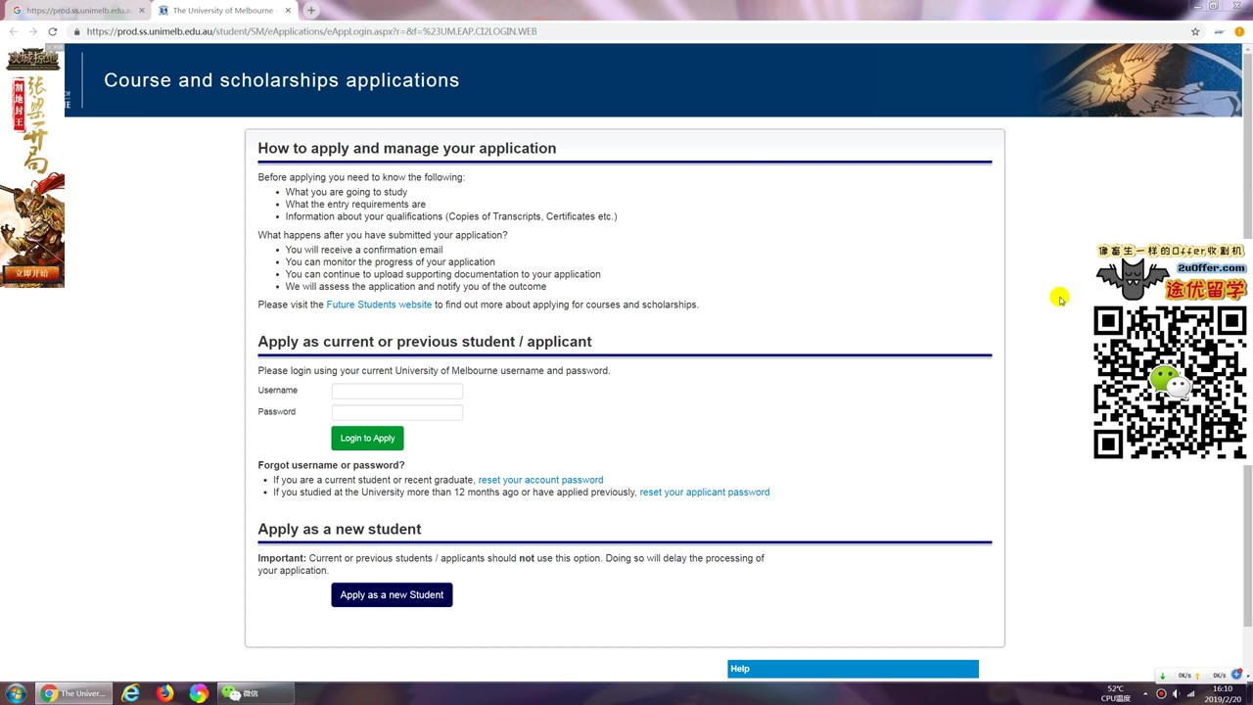Go back to the previous page
This screenshot has width=1253, height=705.
pos(13,31)
